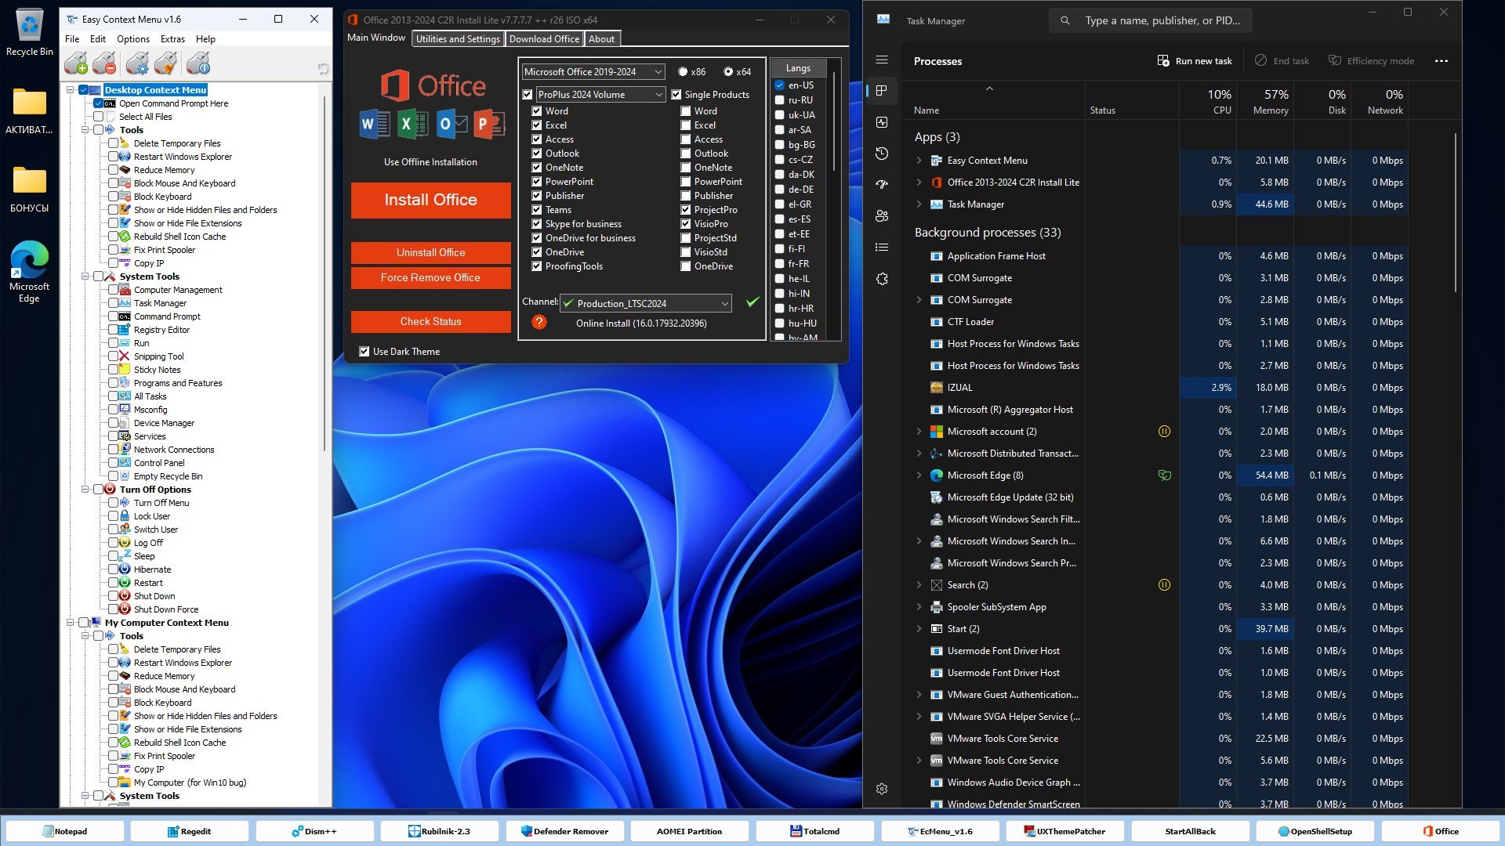
Task: Click the Word icon in Office logo panel
Action: pyautogui.click(x=375, y=124)
